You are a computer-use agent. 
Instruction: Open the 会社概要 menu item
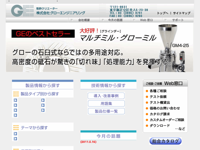tap(84, 20)
